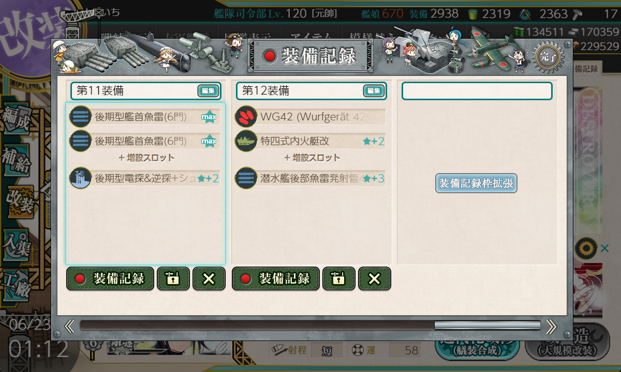Click first 後期型艦首魚雷(6門) torpedo icon
This screenshot has height=372, width=621.
pyautogui.click(x=80, y=117)
